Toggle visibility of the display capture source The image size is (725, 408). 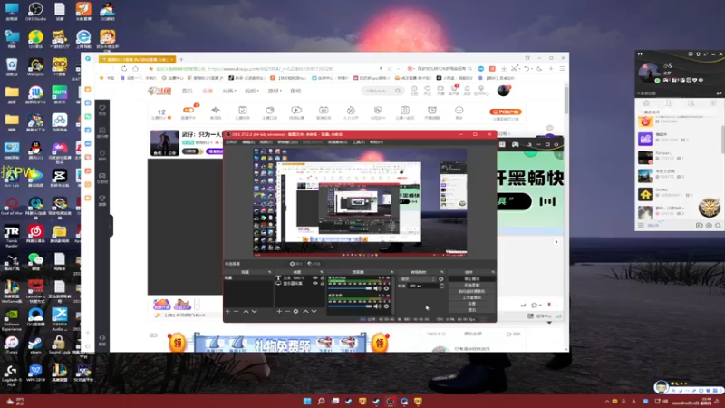click(315, 283)
